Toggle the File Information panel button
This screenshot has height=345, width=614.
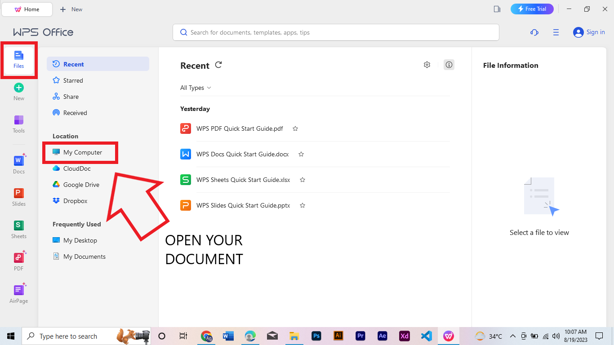449,65
